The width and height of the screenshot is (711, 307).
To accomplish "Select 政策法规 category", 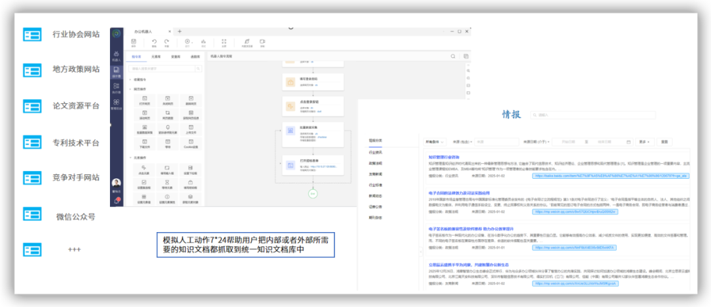I will click(x=375, y=163).
